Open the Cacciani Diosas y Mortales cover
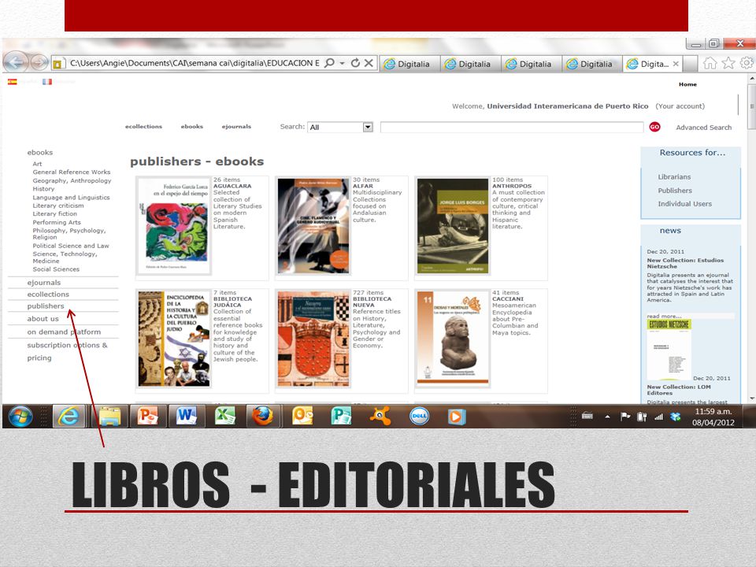Screen dimensions: 756x567 click(x=453, y=339)
